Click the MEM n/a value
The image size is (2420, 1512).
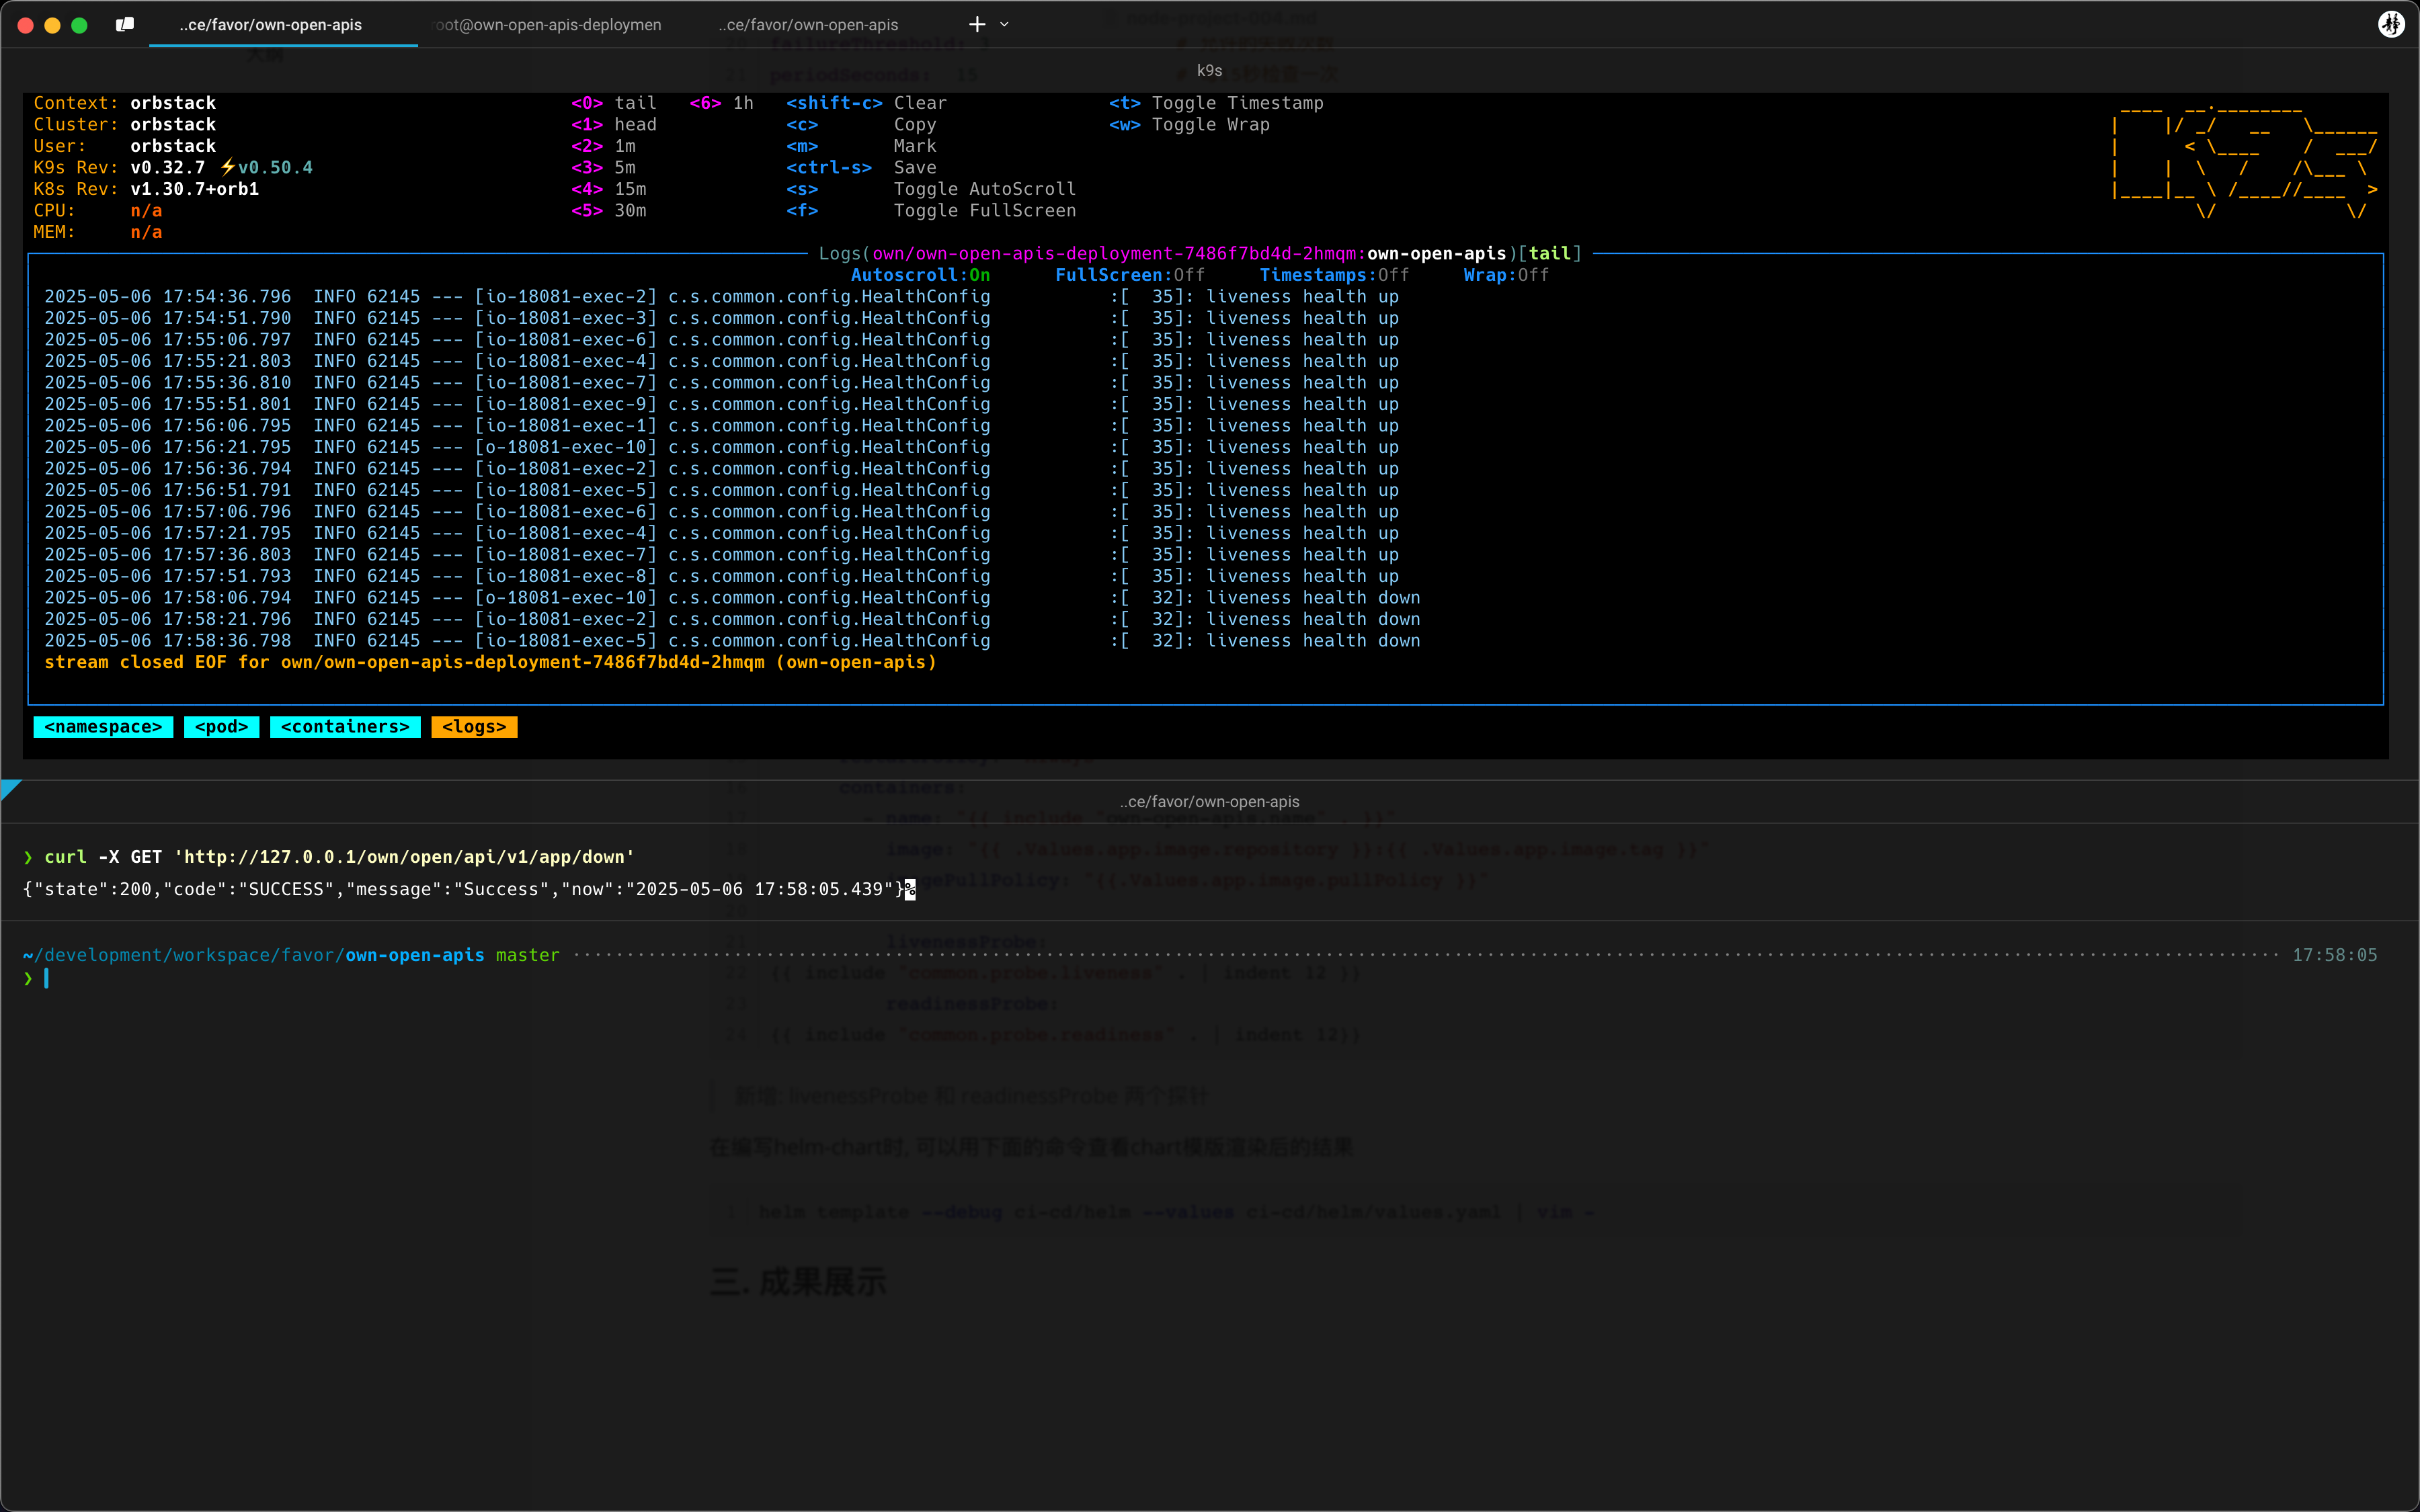point(146,232)
